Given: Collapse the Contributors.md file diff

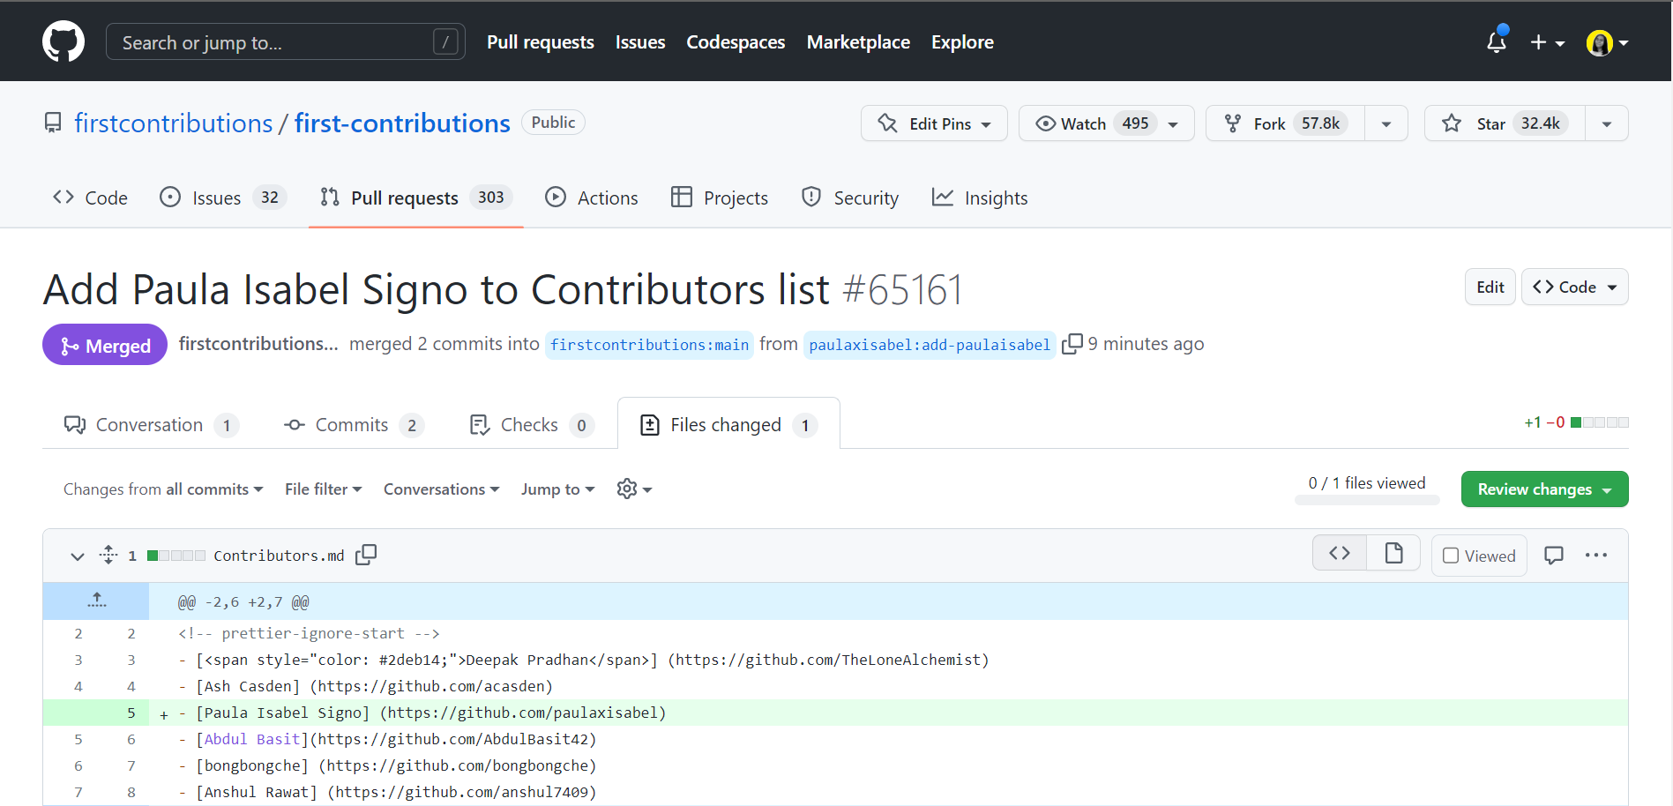Looking at the screenshot, I should click(x=78, y=556).
